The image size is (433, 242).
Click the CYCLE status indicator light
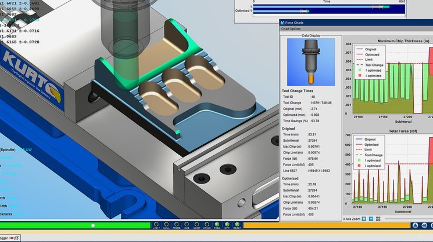pos(207,225)
